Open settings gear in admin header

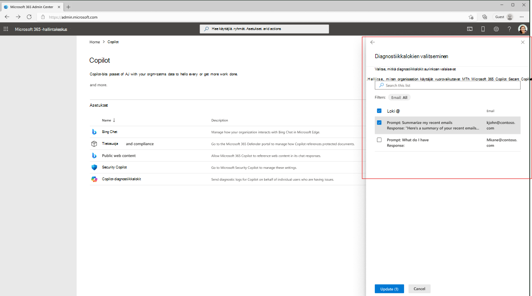(496, 29)
